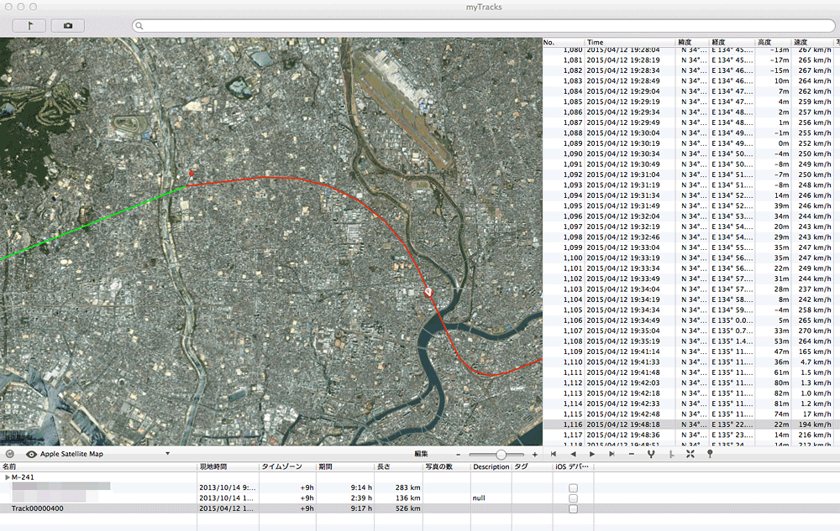Click the No. column header in point list

click(563, 42)
